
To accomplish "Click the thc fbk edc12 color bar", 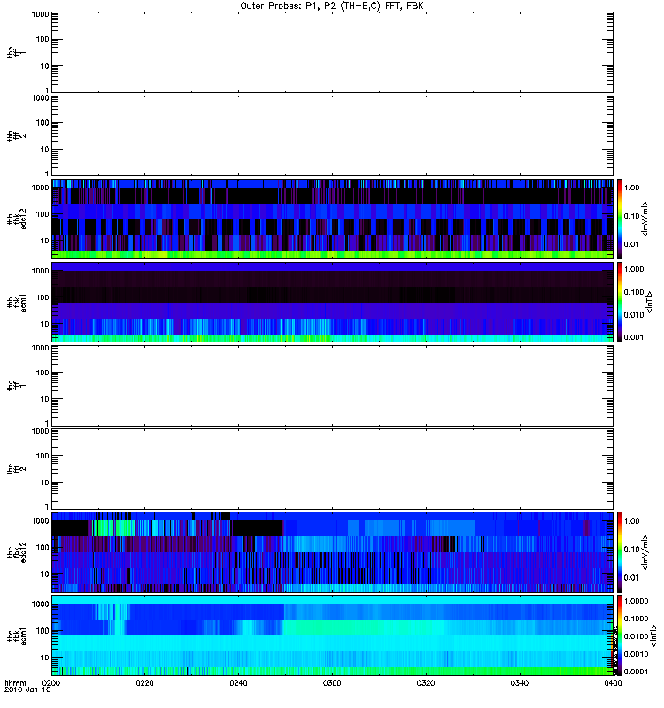I will 620,551.
